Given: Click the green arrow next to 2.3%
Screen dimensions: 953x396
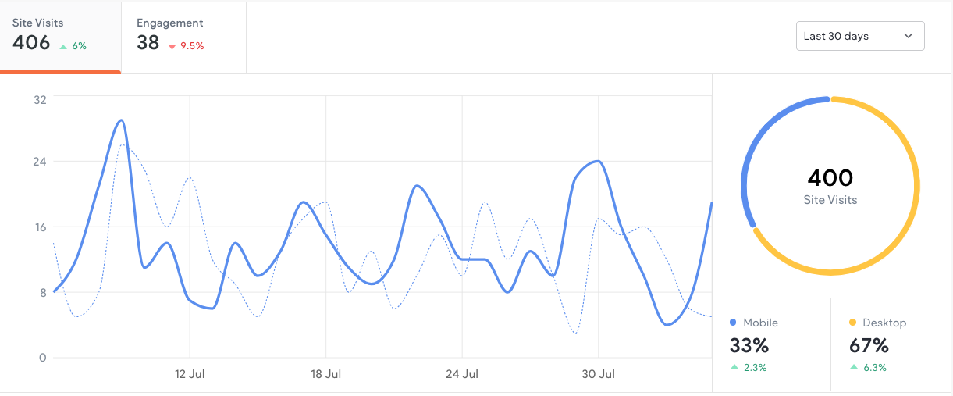Looking at the screenshot, I should pyautogui.click(x=734, y=367).
